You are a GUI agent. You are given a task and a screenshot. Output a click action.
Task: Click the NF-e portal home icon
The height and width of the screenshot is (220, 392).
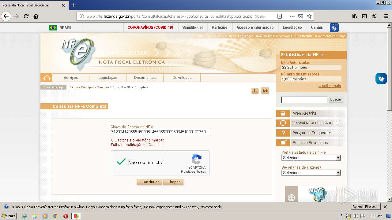(46, 78)
